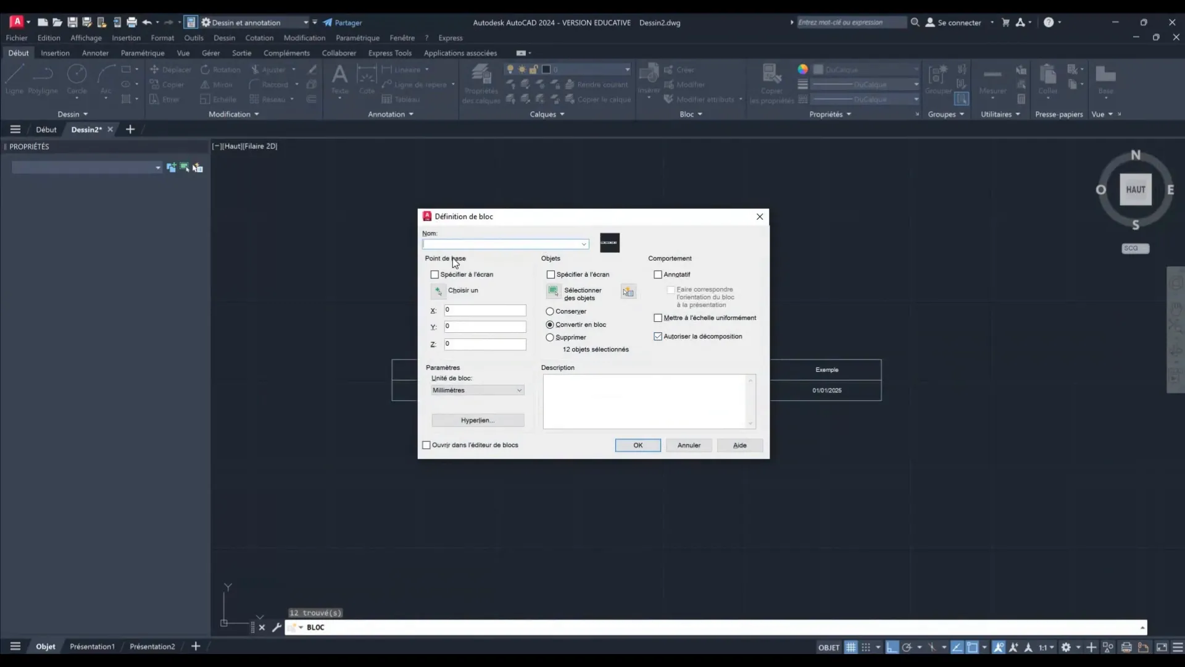Image resolution: width=1185 pixels, height=667 pixels.
Task: Switch to the Insertion ribbon tab
Action: pyautogui.click(x=55, y=53)
